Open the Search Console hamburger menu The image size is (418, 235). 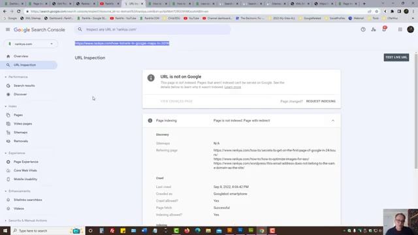[x=8, y=29]
